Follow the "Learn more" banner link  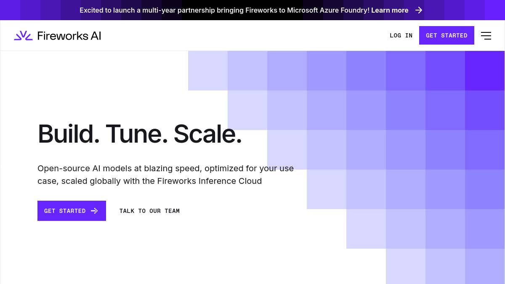[390, 10]
